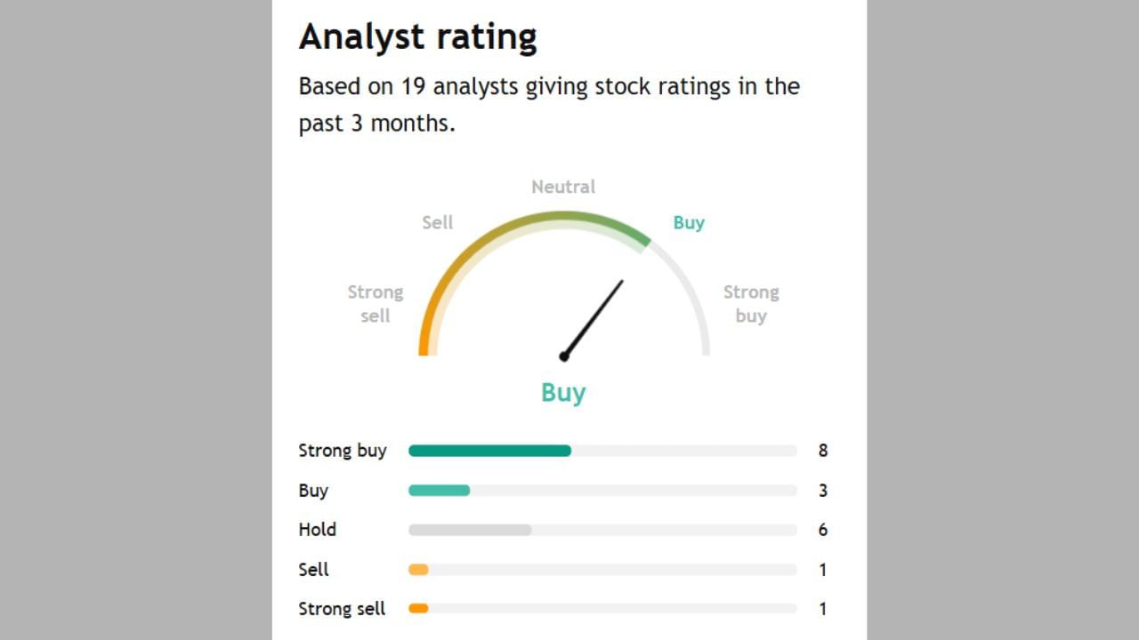
Task: Select the Sell label on the gauge
Action: 437,222
